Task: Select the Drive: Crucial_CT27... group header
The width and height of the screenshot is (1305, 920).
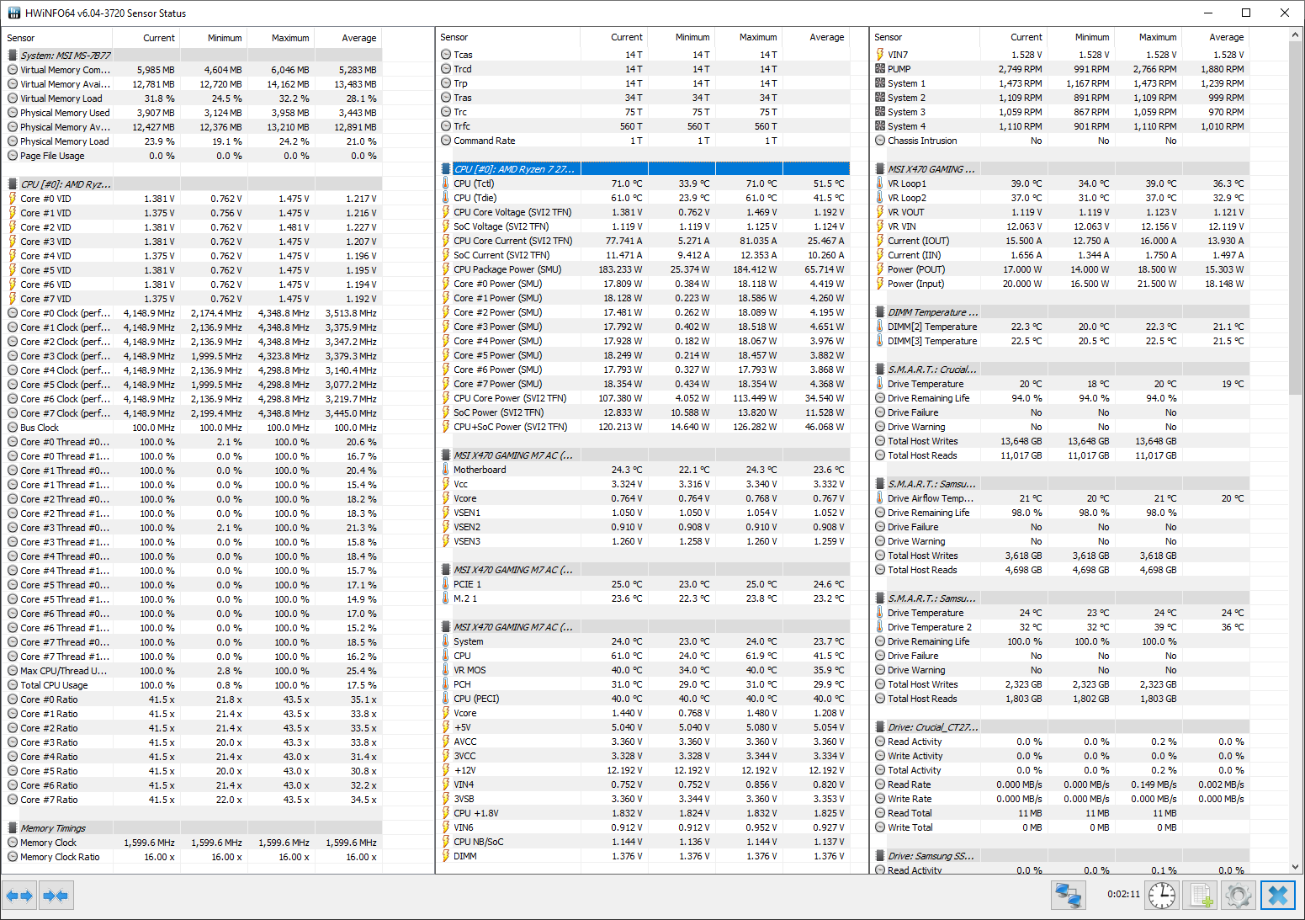Action: click(1060, 727)
